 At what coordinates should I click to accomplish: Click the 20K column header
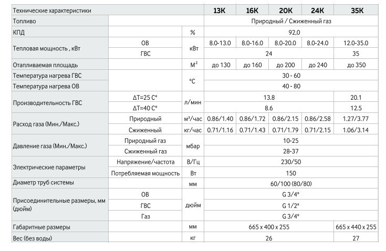point(286,11)
